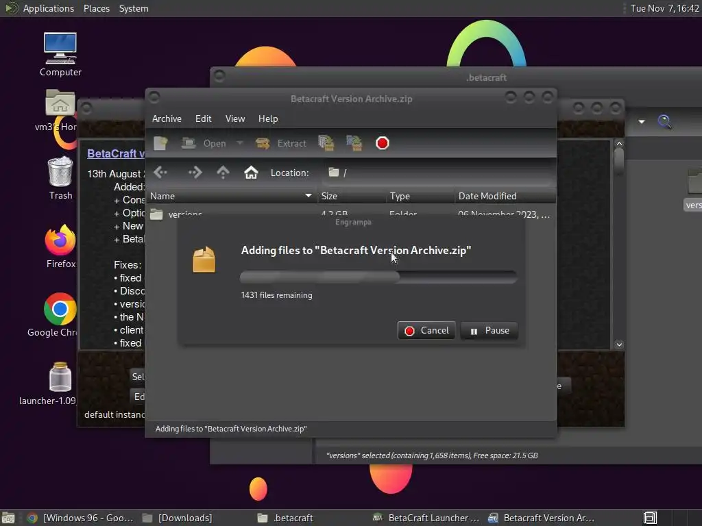702x526 pixels.
Task: Sort by the Date Modified column header
Action: click(505, 196)
